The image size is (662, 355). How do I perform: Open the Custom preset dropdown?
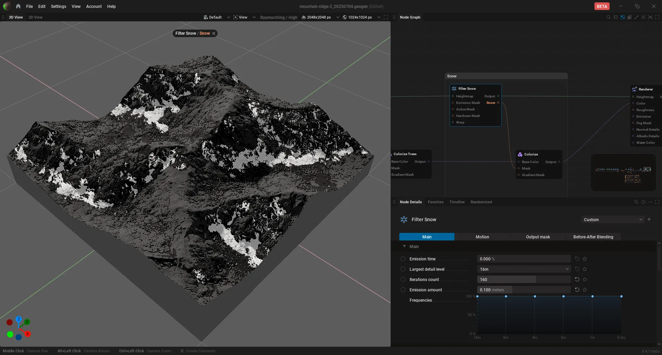(613, 219)
